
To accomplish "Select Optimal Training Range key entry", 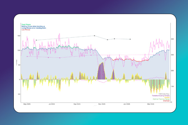I will coord(161,99).
